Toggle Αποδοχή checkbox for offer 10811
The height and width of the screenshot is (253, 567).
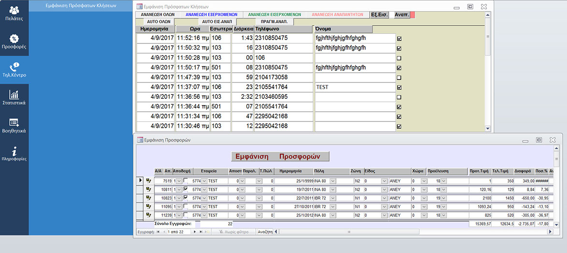186,189
